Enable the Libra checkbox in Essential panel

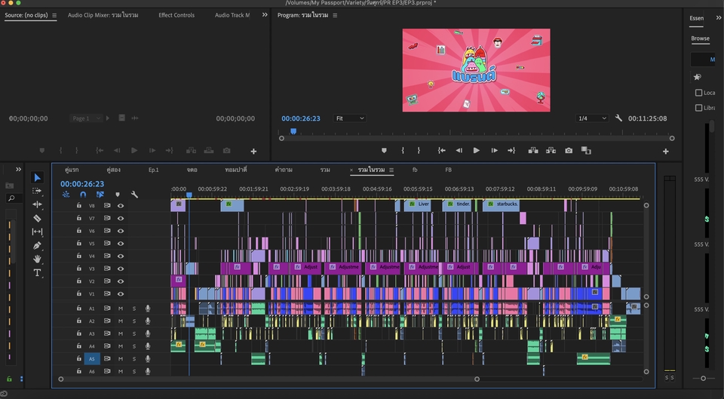coord(698,108)
